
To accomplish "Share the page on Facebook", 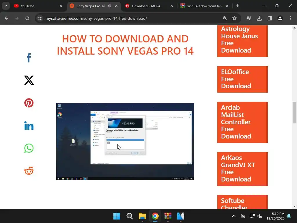I will click(x=29, y=58).
